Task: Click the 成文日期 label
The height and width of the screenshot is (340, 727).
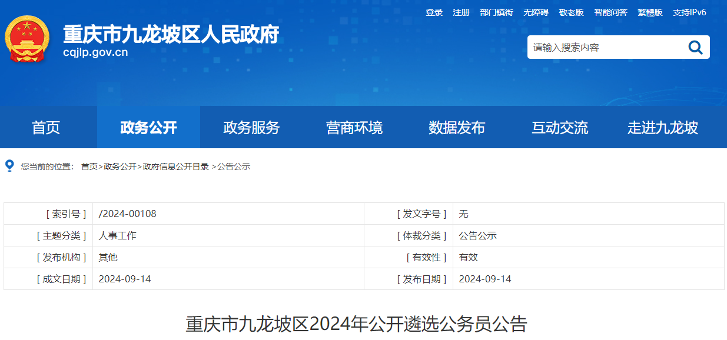Action: click(x=61, y=279)
